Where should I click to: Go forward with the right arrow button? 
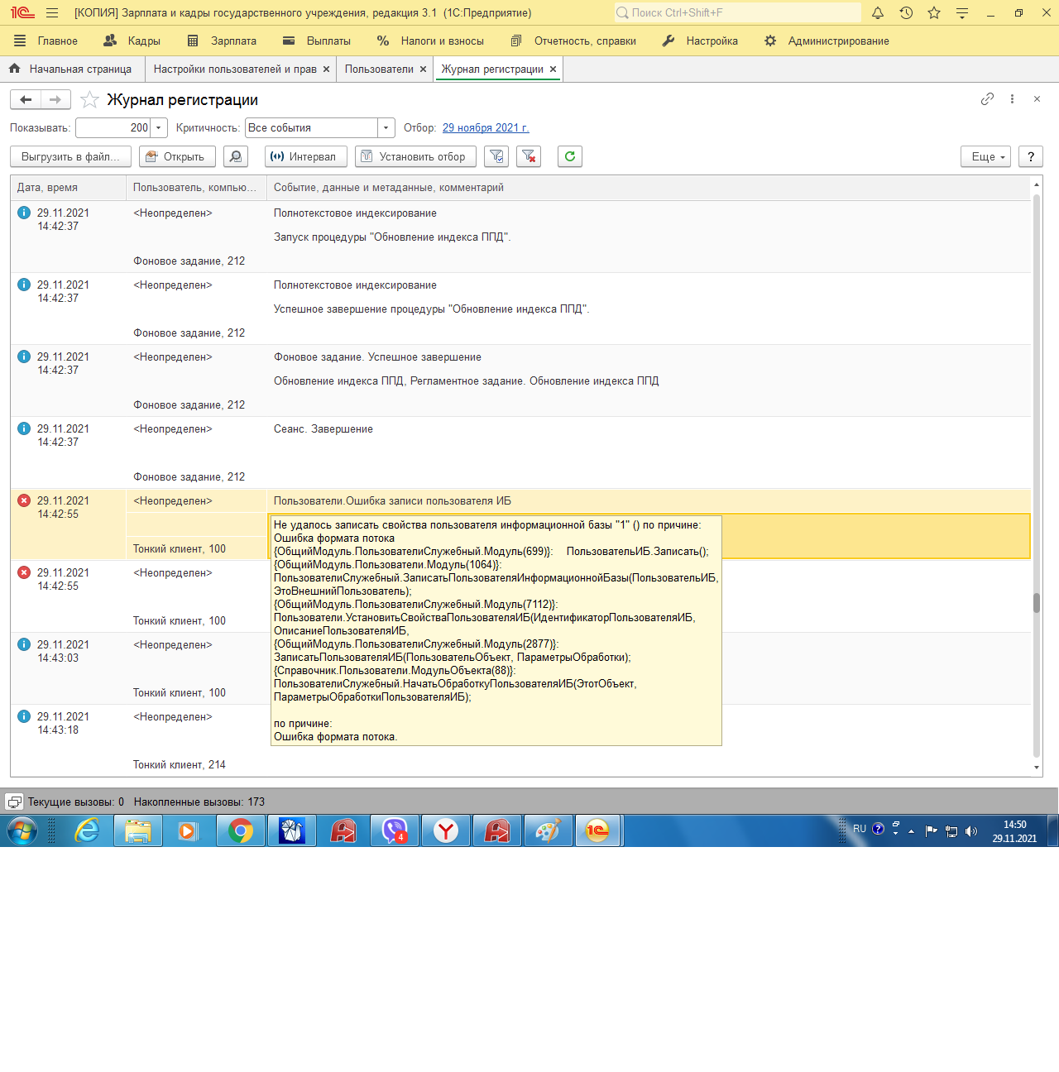[55, 100]
